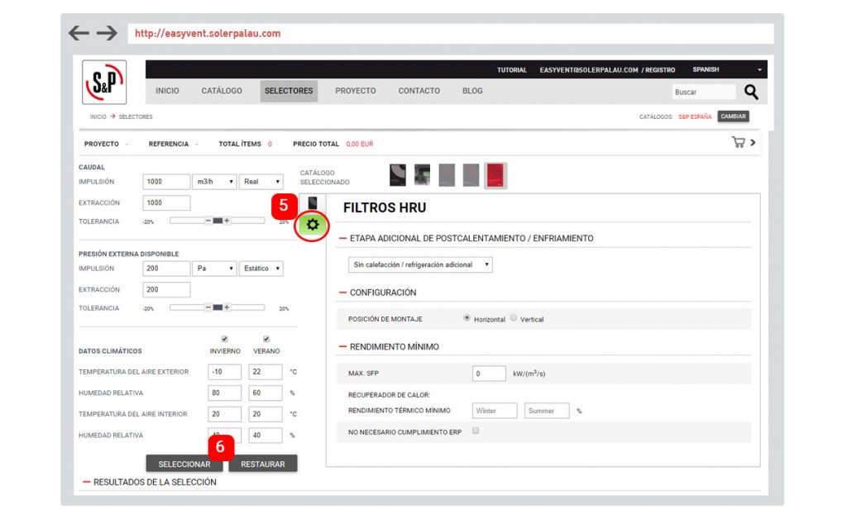847x519 pixels.
Task: Decrease pressure tolerance with minus button
Action: (208, 307)
